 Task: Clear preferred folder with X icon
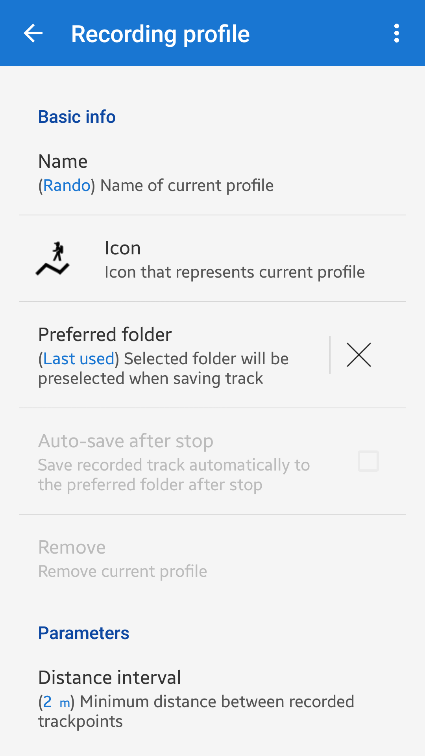point(358,355)
